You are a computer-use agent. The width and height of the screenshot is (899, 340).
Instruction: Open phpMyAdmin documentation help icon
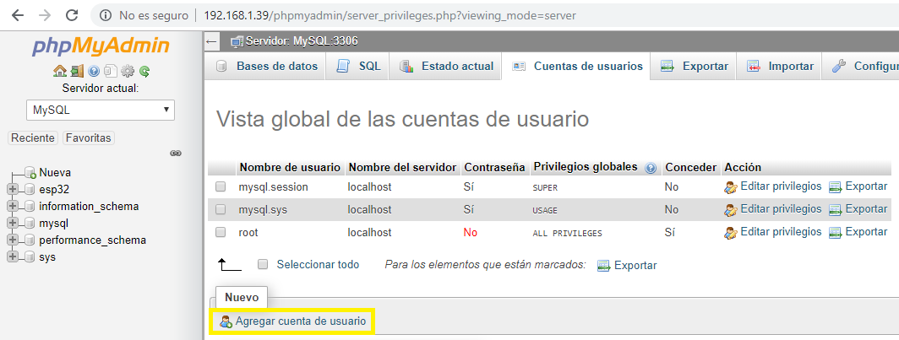point(94,71)
